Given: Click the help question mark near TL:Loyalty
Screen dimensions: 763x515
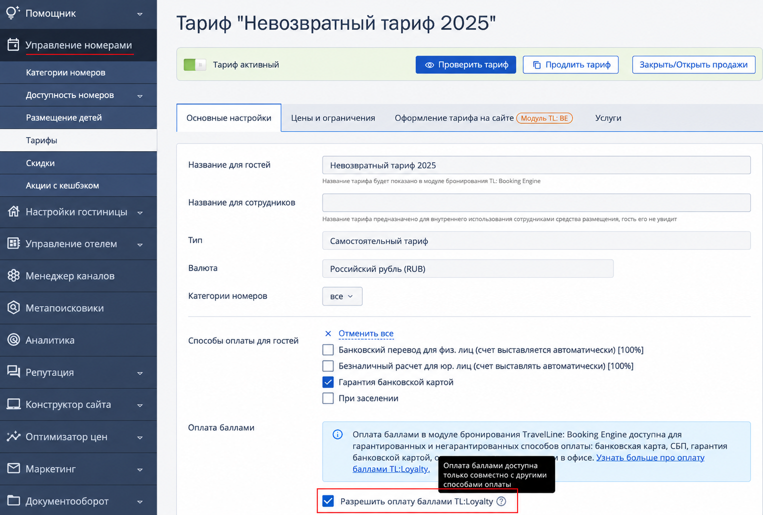Looking at the screenshot, I should [x=501, y=501].
